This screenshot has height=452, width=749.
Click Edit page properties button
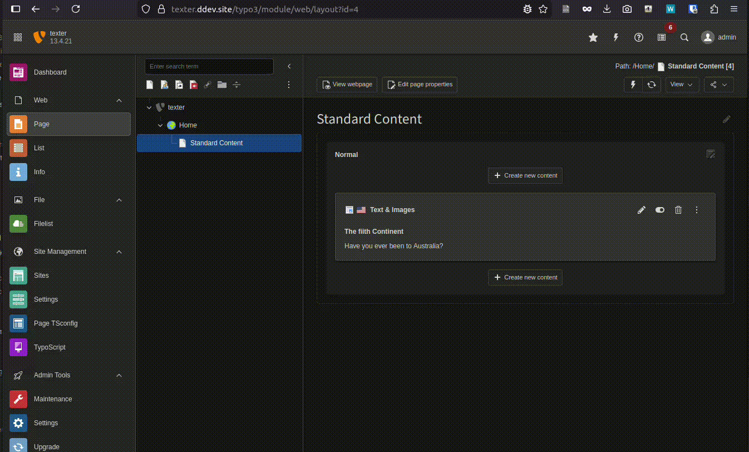(420, 85)
